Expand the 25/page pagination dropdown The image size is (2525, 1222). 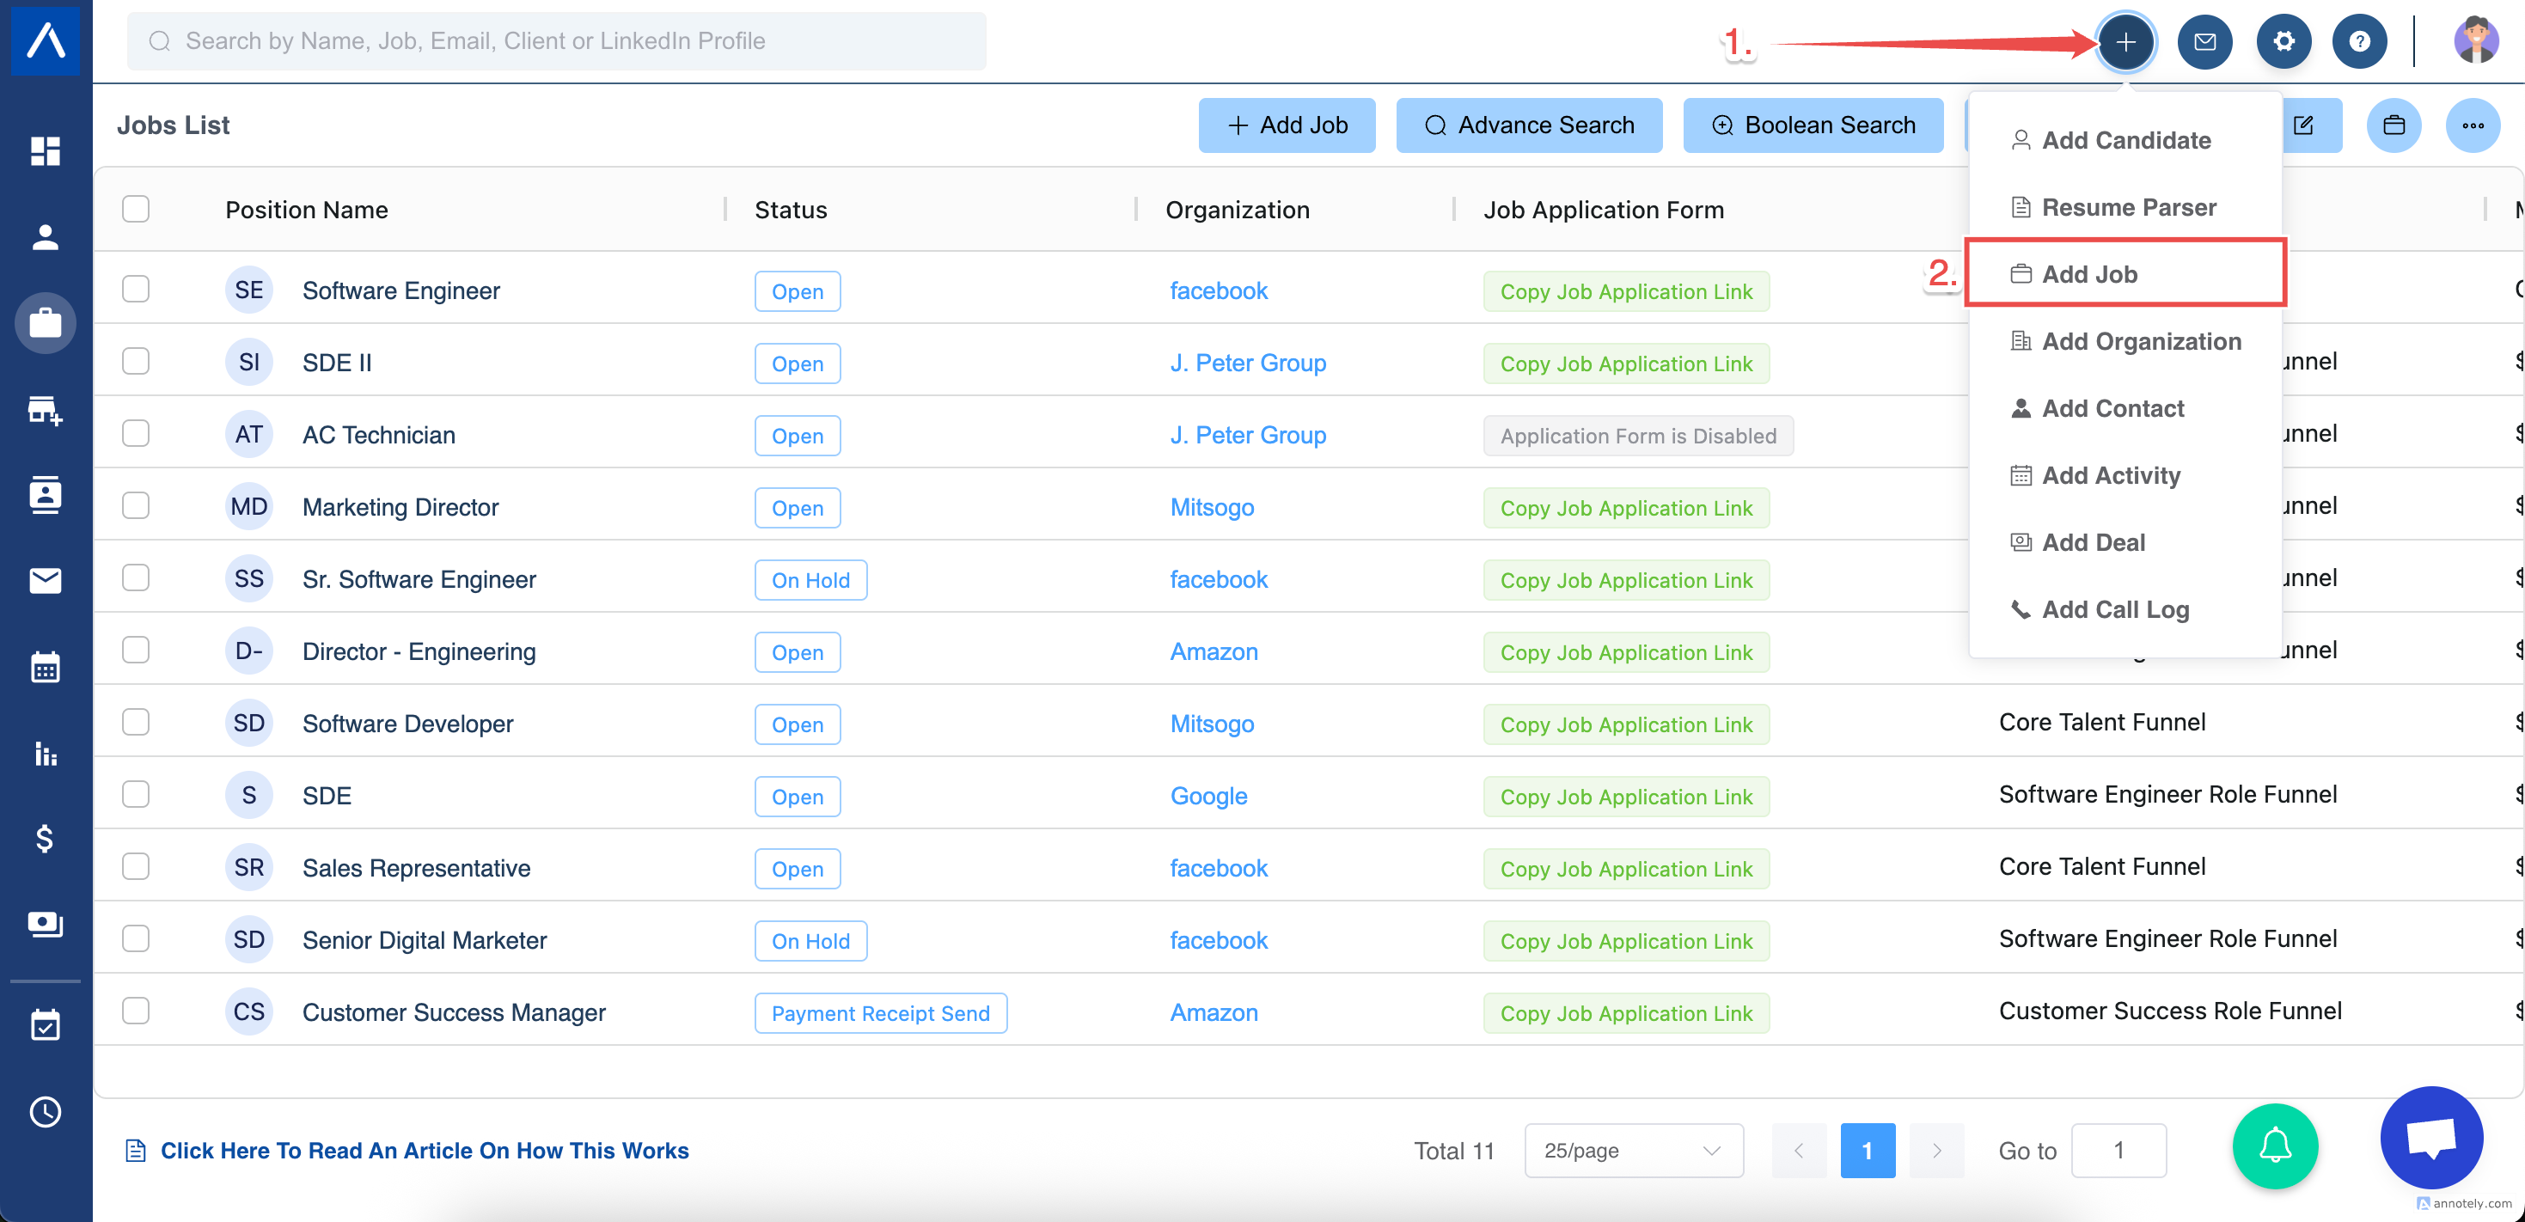[x=1633, y=1150]
